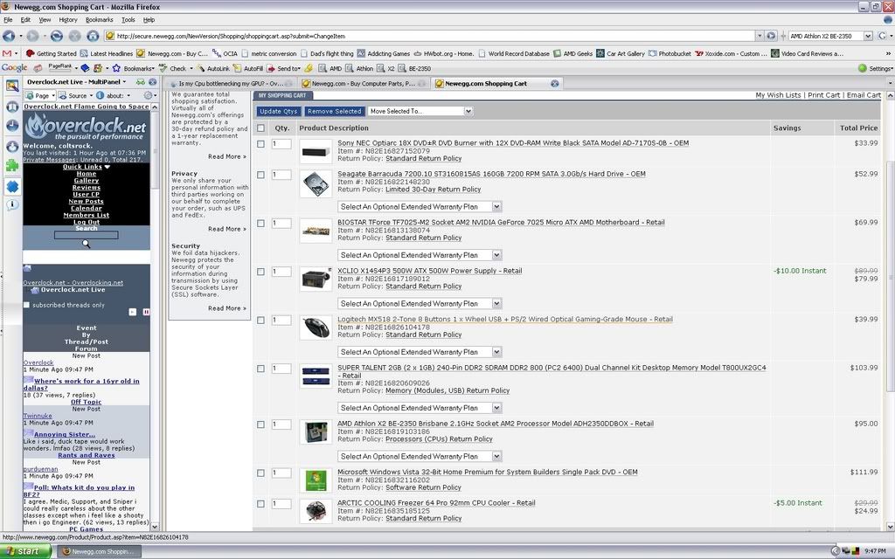Close the Newegg.com Shopping Cart tab

click(554, 83)
